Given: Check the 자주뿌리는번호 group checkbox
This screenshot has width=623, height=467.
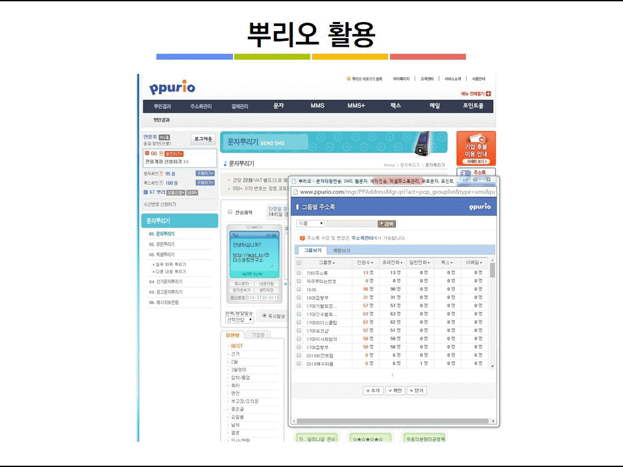Looking at the screenshot, I should (x=299, y=281).
